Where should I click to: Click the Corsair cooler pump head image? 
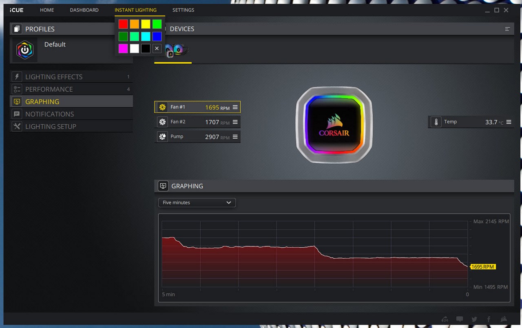[x=334, y=125]
